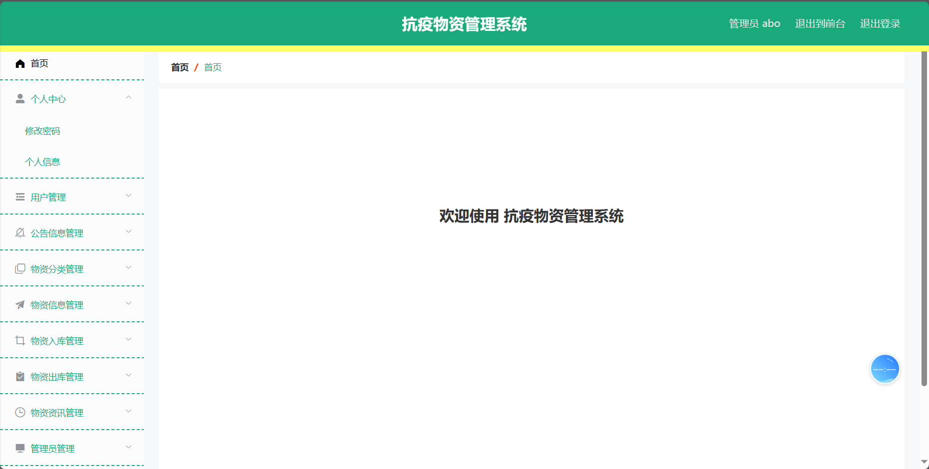929x469 pixels.
Task: Select the 公告信息管理 menu label
Action: (57, 233)
